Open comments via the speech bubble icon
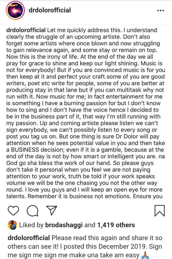Image resolution: width=172 pixels, height=259 pixels. tap(32, 211)
